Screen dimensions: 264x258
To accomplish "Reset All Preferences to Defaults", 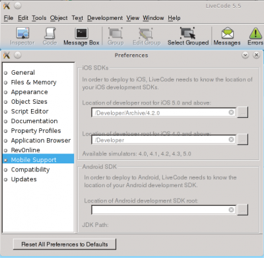I will (65, 244).
